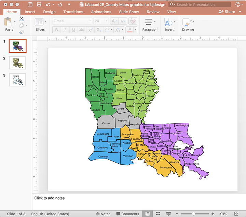The image size is (246, 217).
Task: Select slide 2 thumbnail
Action: click(x=17, y=63)
